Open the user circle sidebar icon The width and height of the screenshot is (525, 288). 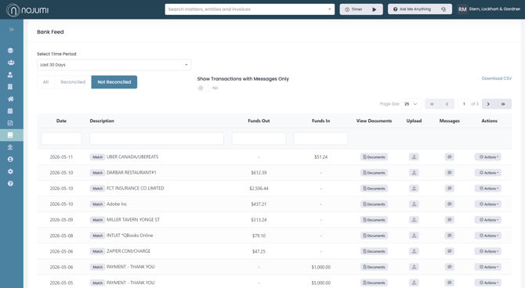tap(10, 159)
